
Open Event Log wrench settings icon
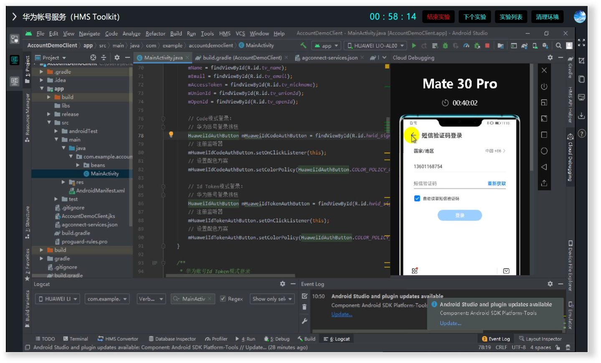coord(304,321)
